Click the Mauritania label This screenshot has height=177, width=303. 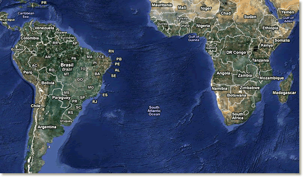(x=161, y=5)
